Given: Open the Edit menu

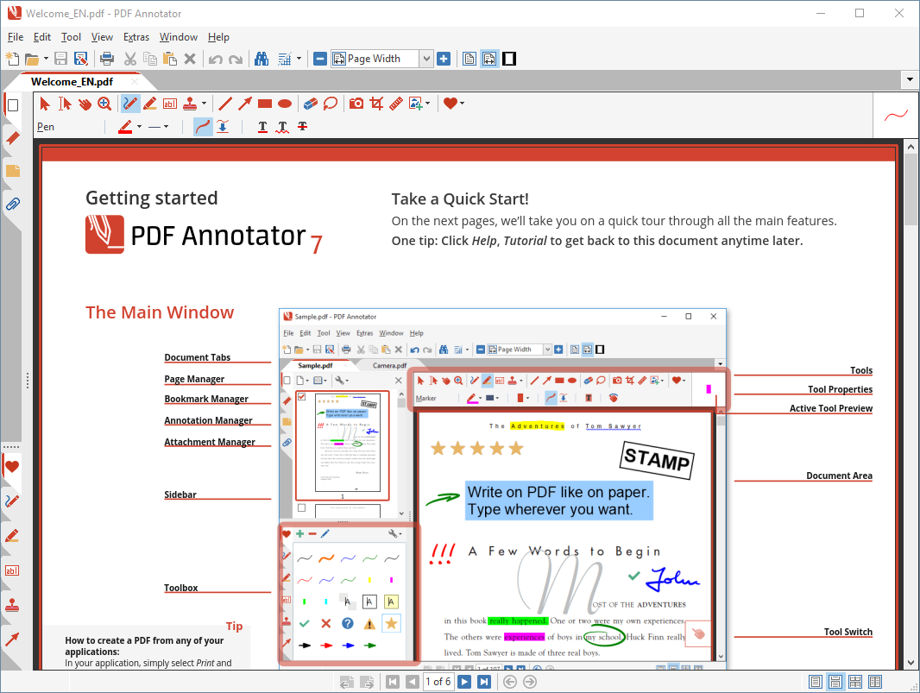Looking at the screenshot, I should (x=42, y=37).
